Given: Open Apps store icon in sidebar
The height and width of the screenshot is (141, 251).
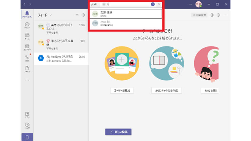Looking at the screenshot, I should click(27, 115).
